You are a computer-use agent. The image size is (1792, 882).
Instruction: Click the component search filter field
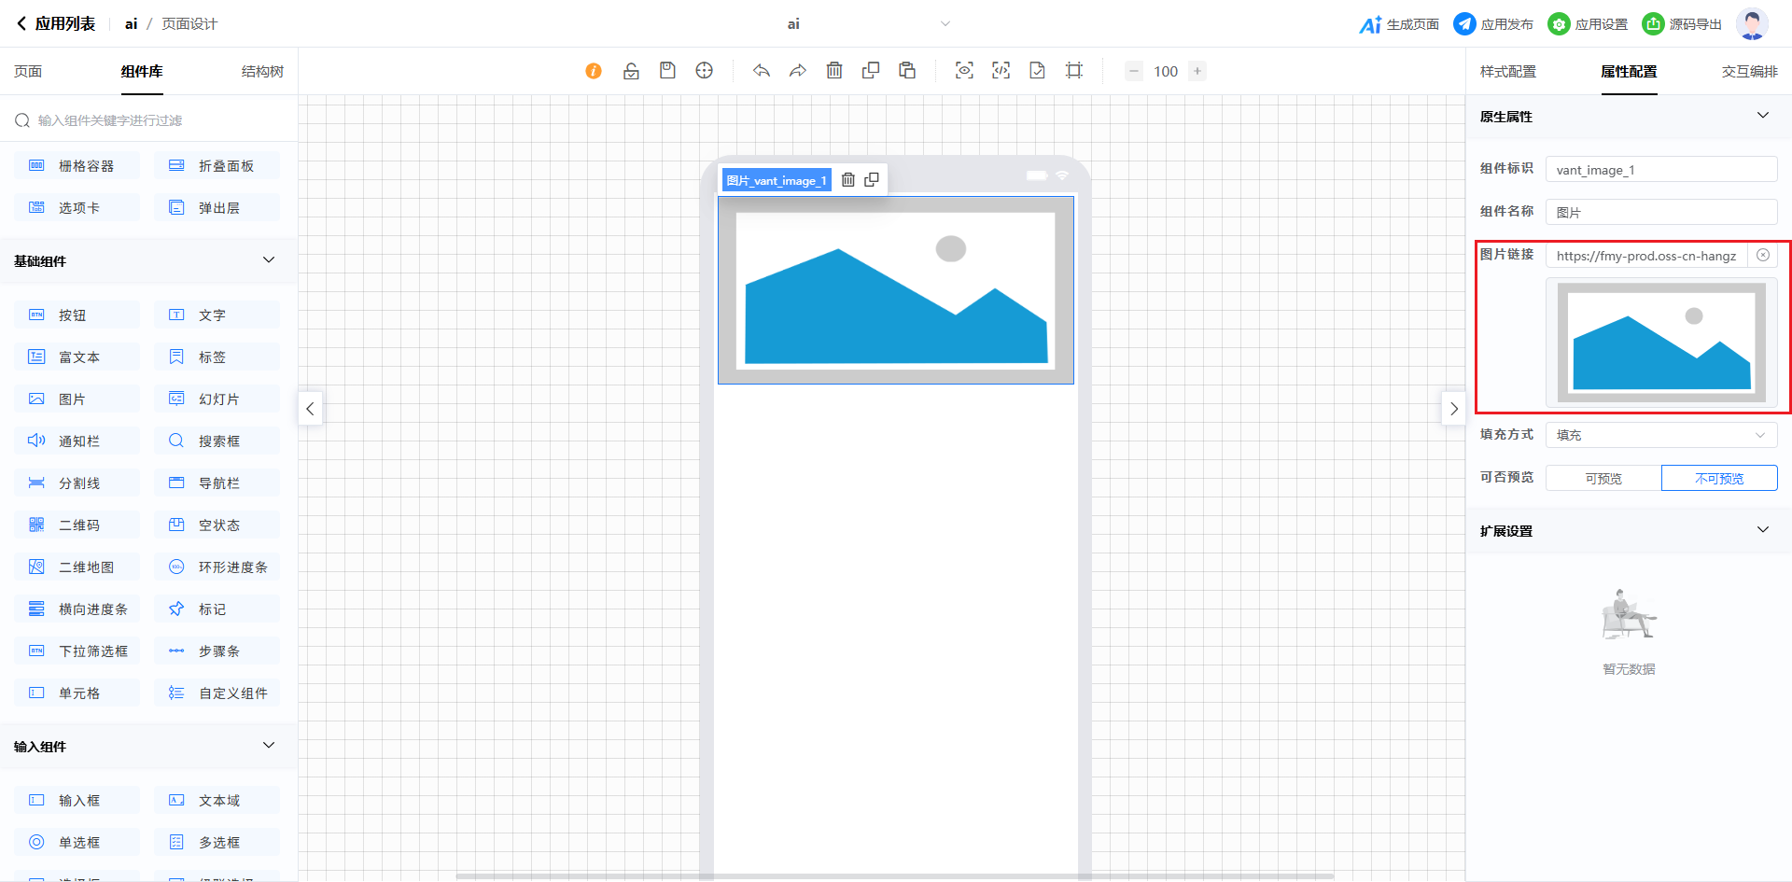[x=149, y=120]
